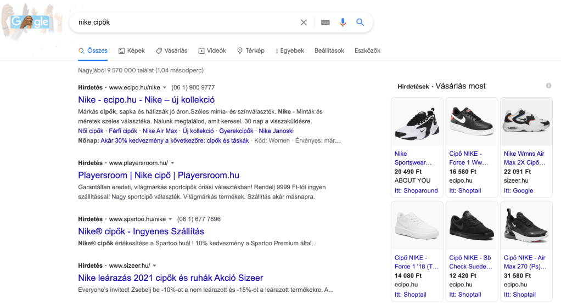Expand the Egyebek more menu
Image resolution: width=561 pixels, height=305 pixels.
click(289, 50)
